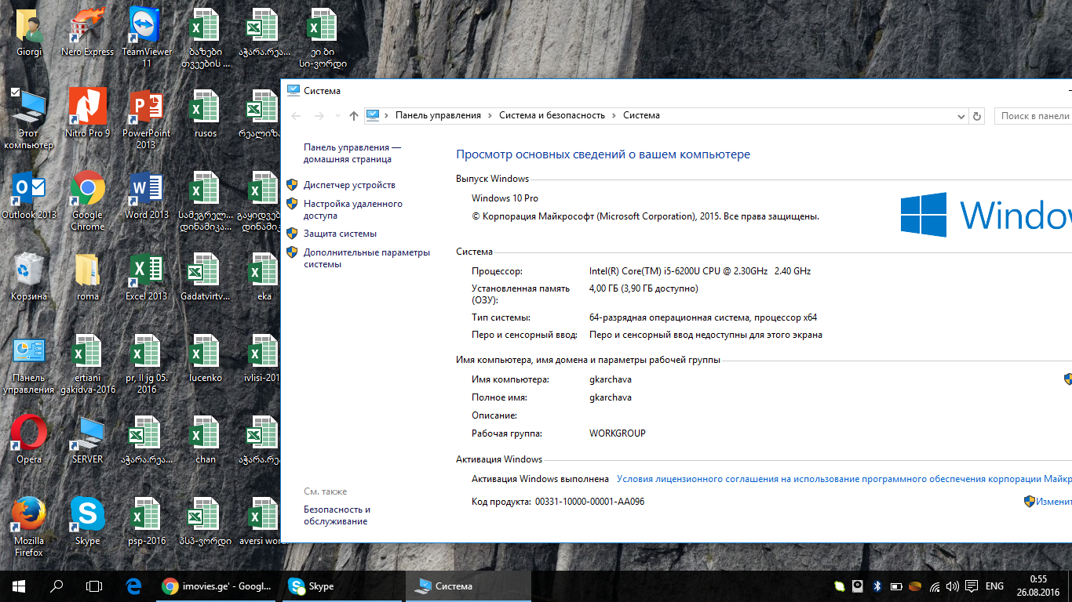
Task: Open the address bar history dropdown
Action: tap(962, 115)
